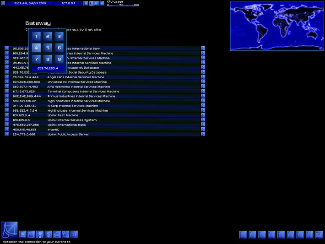This screenshot has height=244, width=325.
Task: Click the CPU usage bar
Action: [123, 5]
